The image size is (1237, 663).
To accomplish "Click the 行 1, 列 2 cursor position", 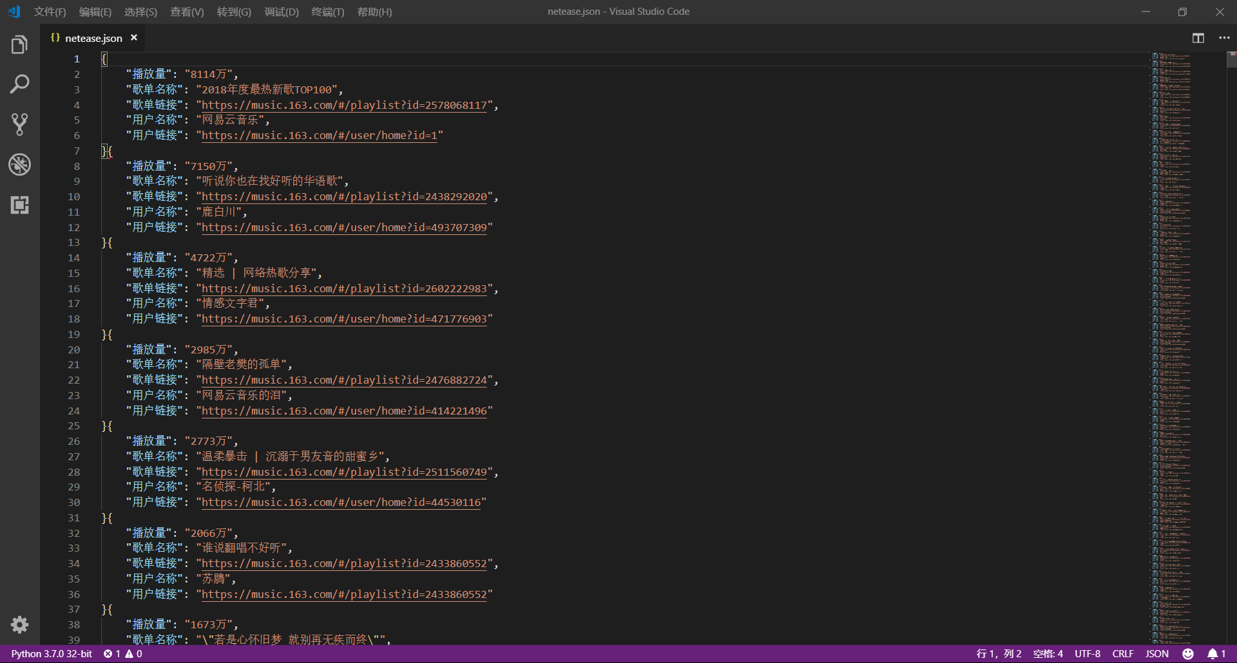I will (999, 653).
